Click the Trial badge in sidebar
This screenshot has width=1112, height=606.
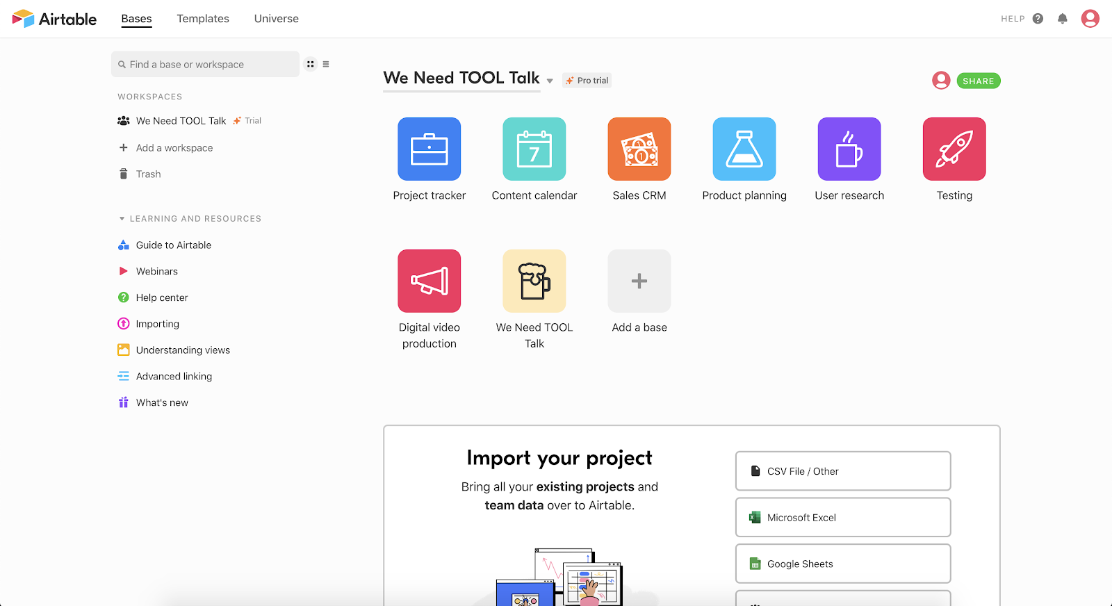(247, 121)
